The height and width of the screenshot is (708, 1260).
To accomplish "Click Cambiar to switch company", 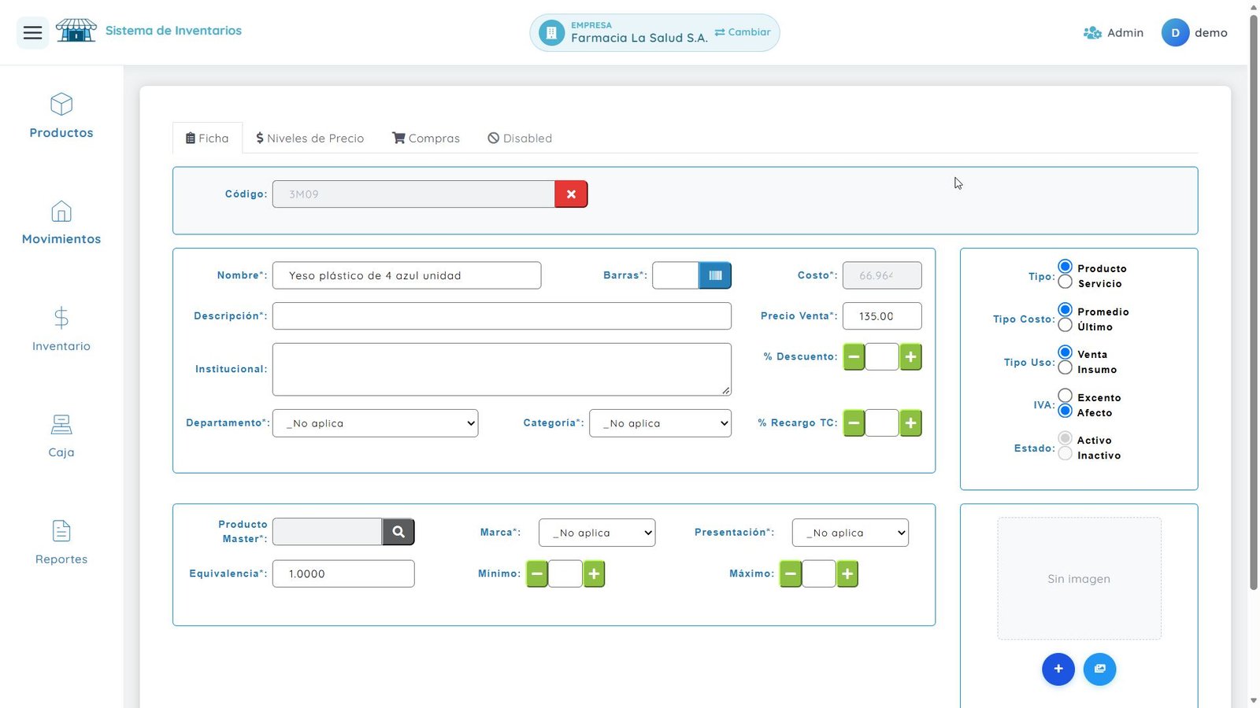I will tap(743, 32).
